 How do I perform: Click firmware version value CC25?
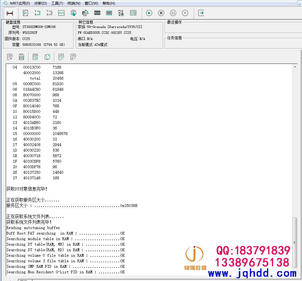tap(26, 39)
